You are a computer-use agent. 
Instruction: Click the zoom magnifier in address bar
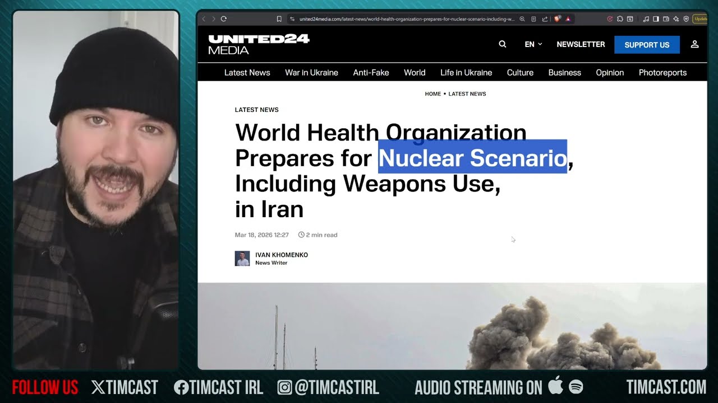pyautogui.click(x=522, y=19)
